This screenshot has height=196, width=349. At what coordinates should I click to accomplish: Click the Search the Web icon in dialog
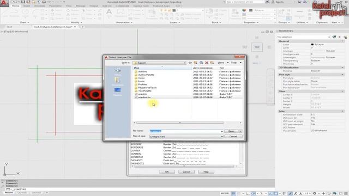[x=201, y=63]
